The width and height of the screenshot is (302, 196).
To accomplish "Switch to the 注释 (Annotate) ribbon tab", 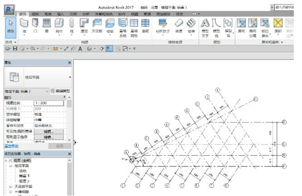I will (73, 14).
